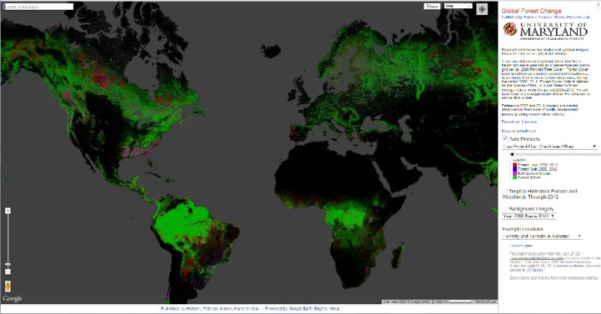Open the Data Products layer dropdown
Image resolution: width=601 pixels, height=314 pixels.
(549, 146)
